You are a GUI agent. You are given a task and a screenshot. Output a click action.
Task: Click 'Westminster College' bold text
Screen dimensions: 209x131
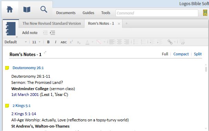click(x=30, y=89)
